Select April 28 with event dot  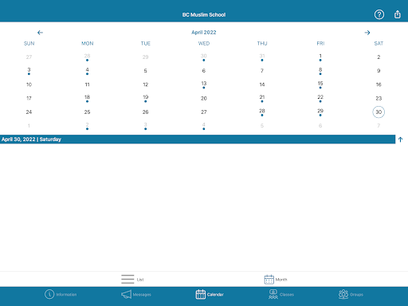coord(262,112)
